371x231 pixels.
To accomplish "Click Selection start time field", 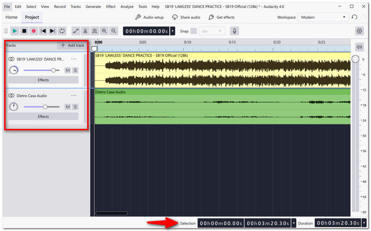I will [x=221, y=223].
